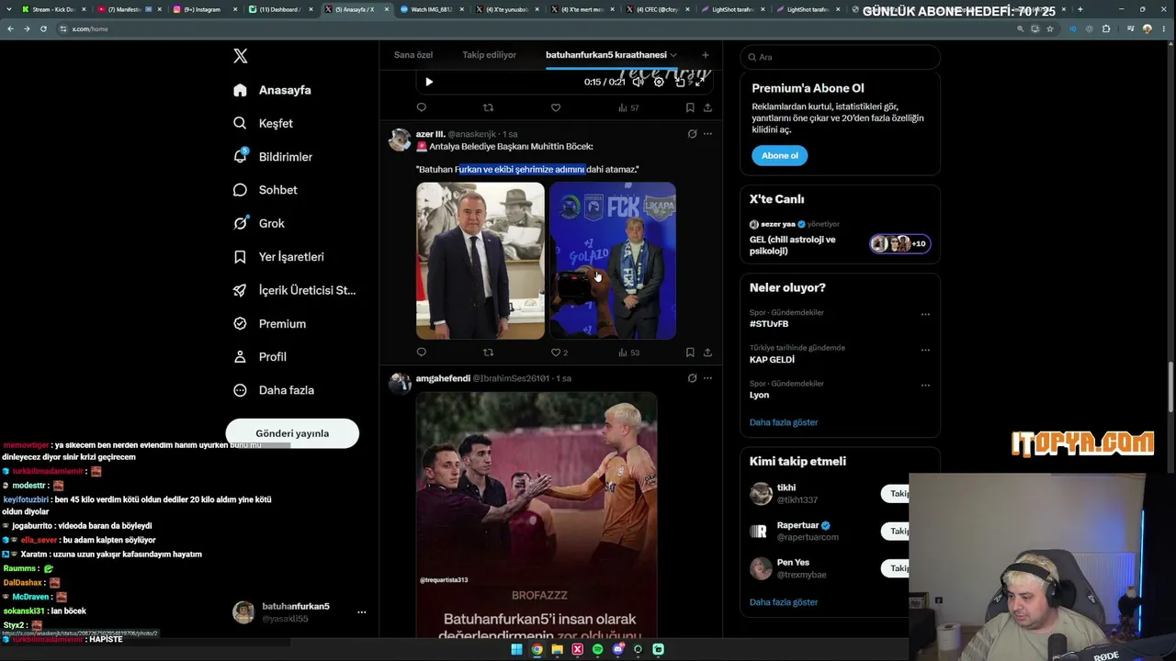1176x661 pixels.
Task: Open Sohbet messages
Action: pyautogui.click(x=265, y=190)
